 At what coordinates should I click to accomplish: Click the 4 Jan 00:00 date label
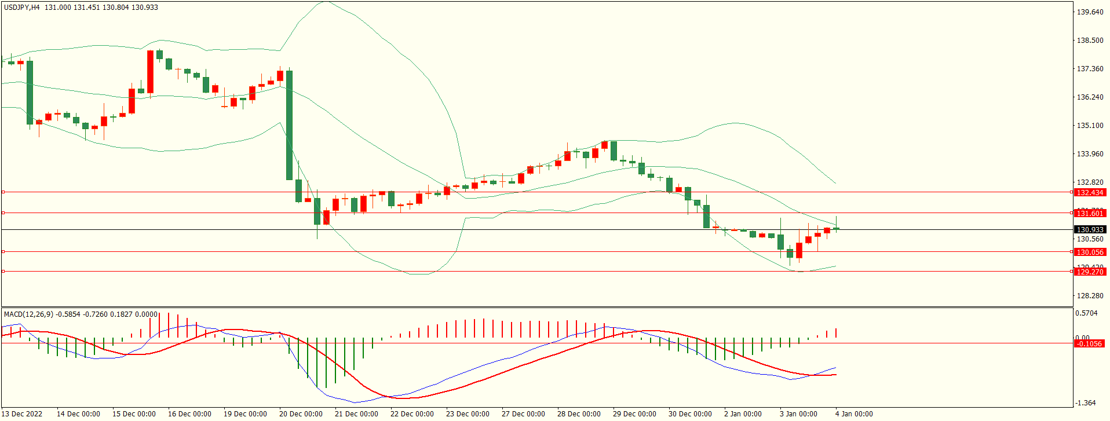854,414
